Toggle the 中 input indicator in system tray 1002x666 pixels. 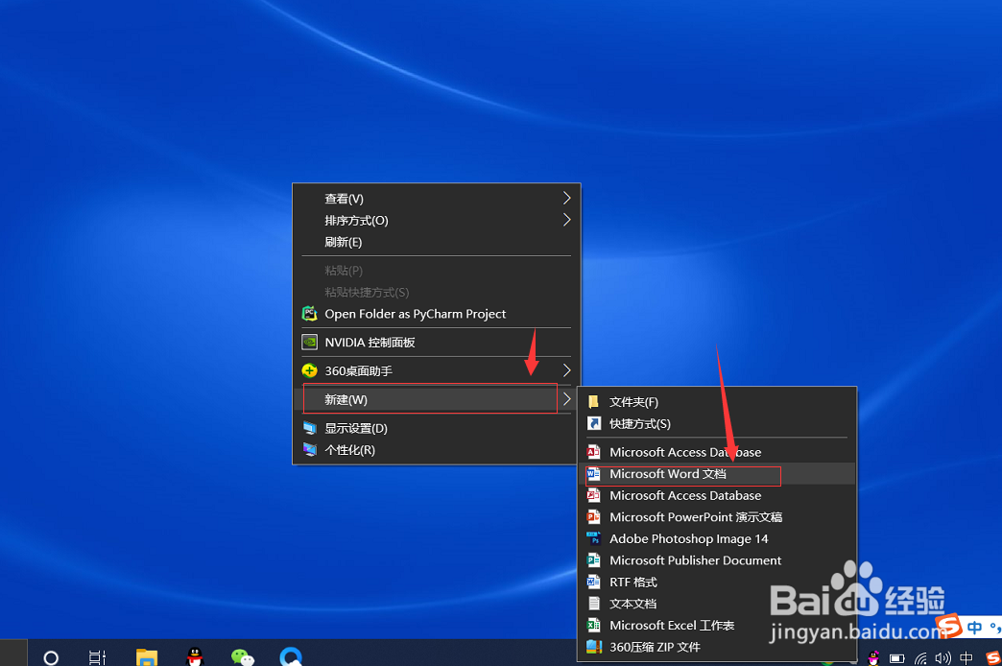(966, 657)
